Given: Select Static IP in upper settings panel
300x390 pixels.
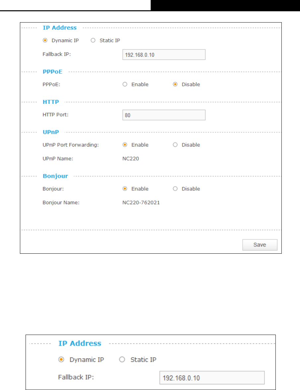Looking at the screenshot, I should tap(93, 40).
